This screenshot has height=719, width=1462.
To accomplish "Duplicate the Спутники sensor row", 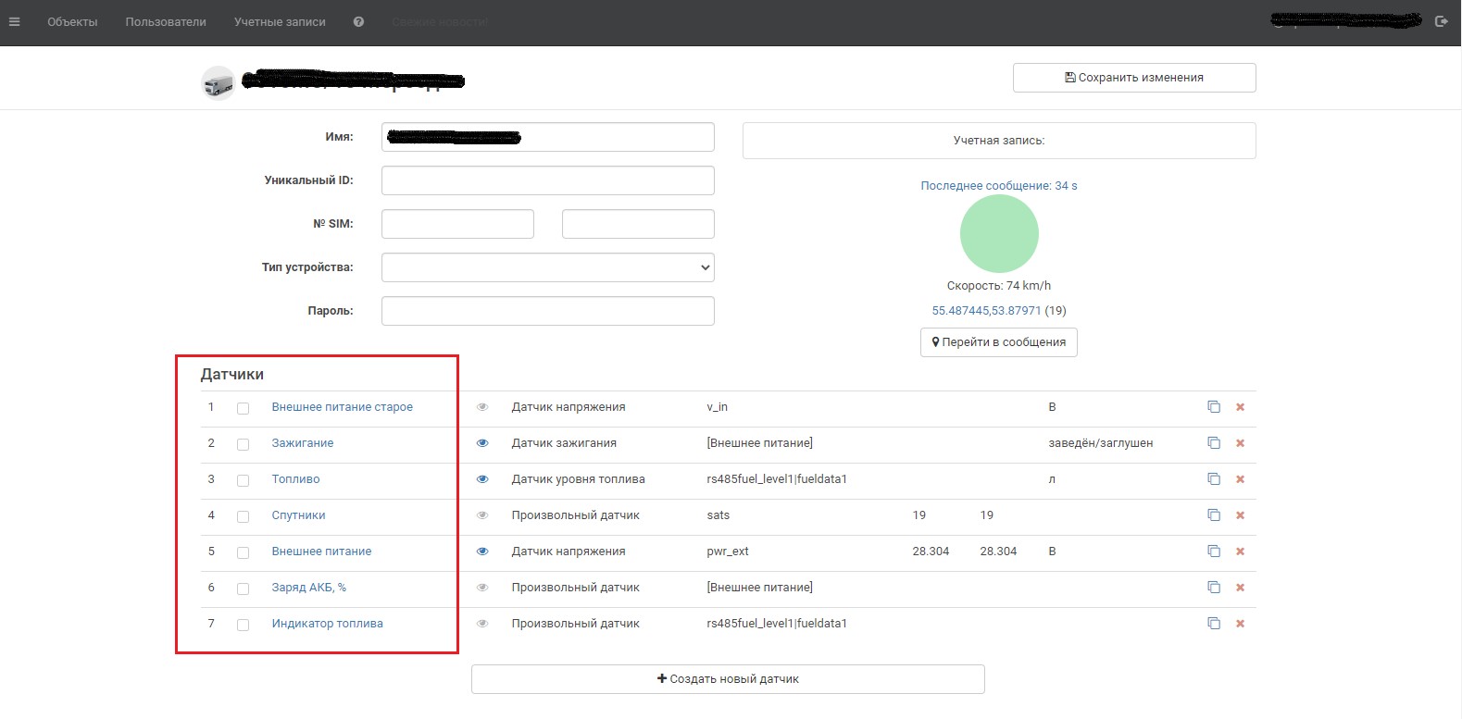I will (1213, 515).
